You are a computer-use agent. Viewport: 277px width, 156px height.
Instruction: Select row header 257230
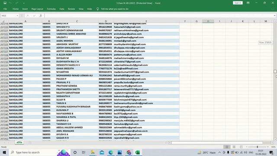(x=4, y=62)
